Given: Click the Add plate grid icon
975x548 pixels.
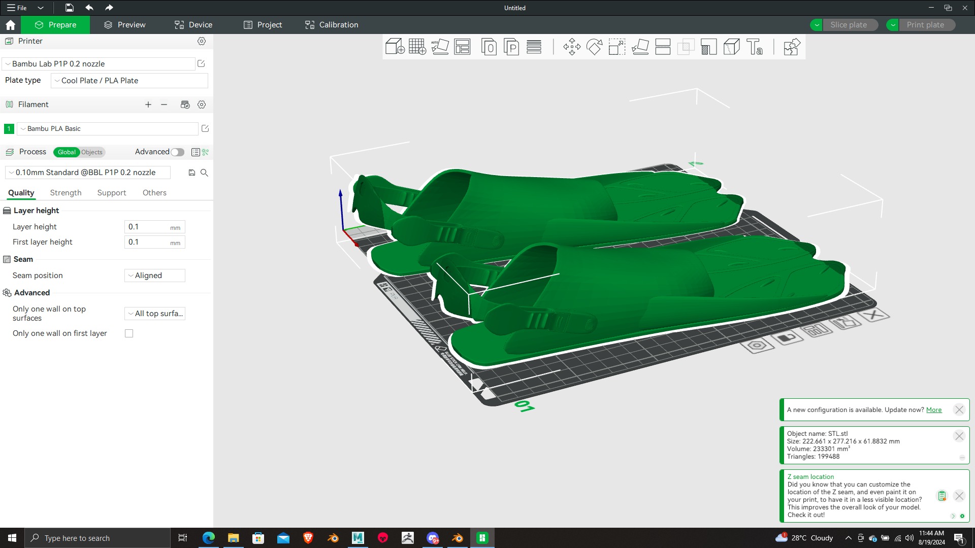Looking at the screenshot, I should pyautogui.click(x=417, y=47).
